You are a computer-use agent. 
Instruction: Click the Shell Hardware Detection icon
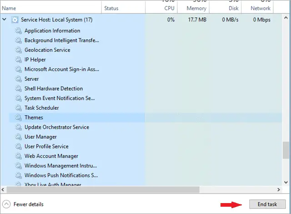[x=18, y=89]
